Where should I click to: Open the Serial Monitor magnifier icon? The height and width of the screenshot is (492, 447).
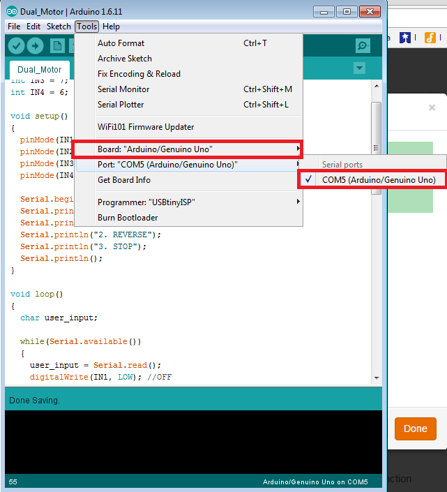[x=363, y=46]
